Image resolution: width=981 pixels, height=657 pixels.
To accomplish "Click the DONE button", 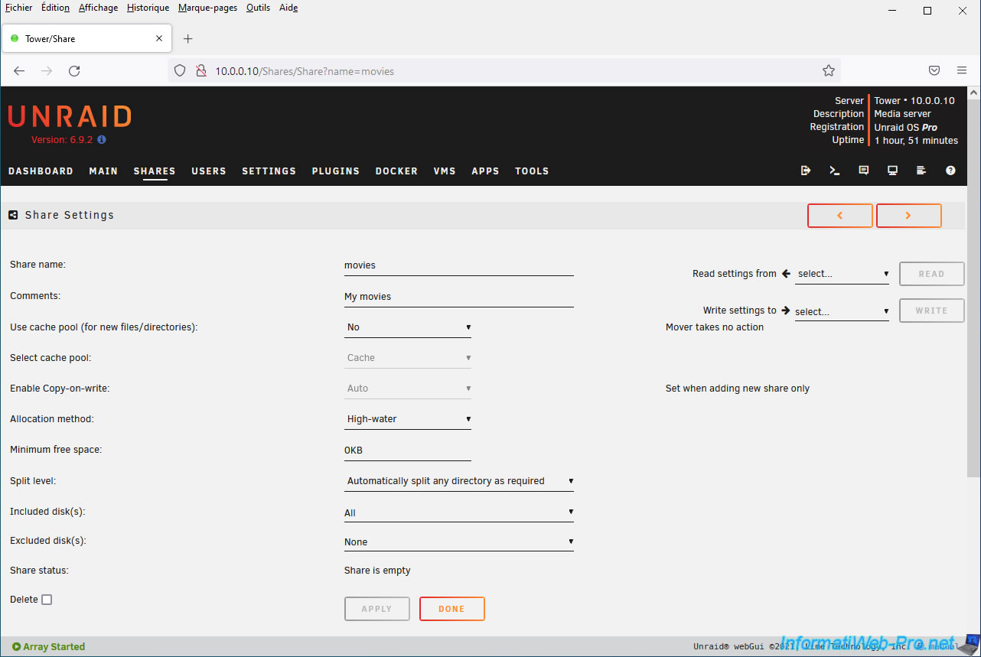I will pyautogui.click(x=451, y=609).
